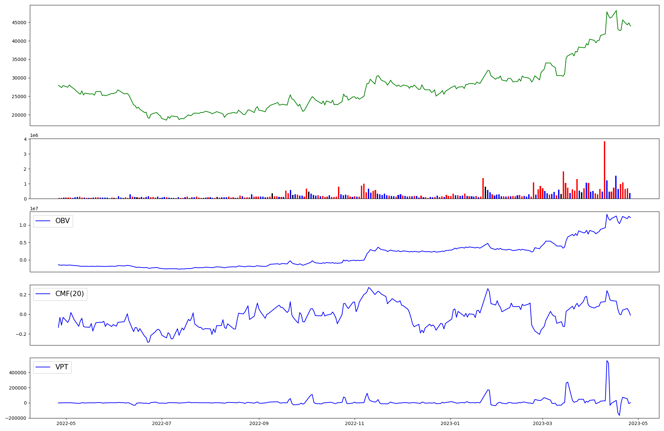The image size is (664, 431).
Task: Click the 20000 price axis label
Action: pos(19,115)
